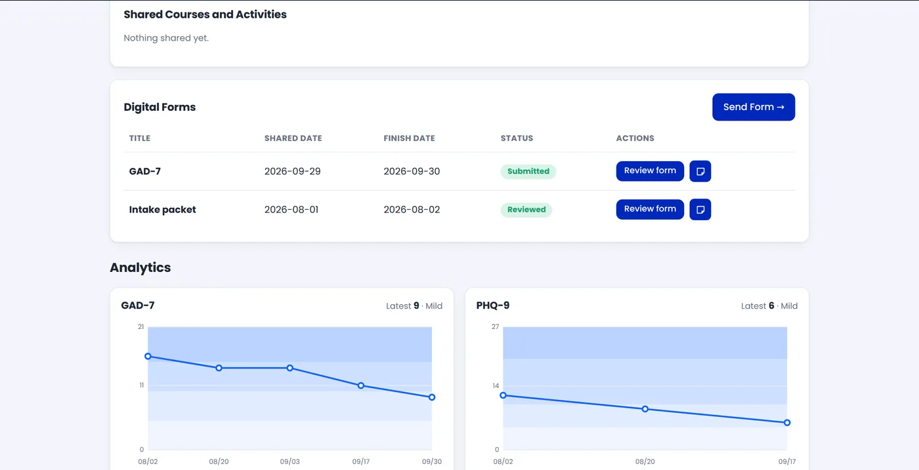The height and width of the screenshot is (470, 919).
Task: Click the shared date 2026-08-01
Action: point(291,210)
